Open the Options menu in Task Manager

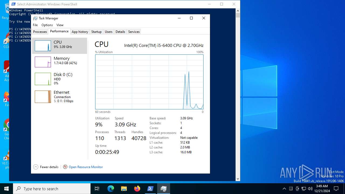(x=47, y=25)
